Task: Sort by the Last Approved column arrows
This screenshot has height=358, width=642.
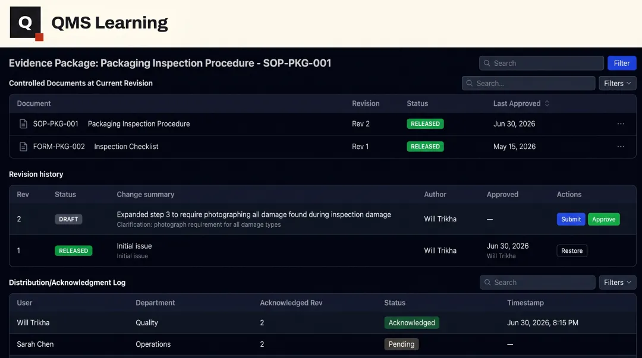Action: click(x=547, y=103)
